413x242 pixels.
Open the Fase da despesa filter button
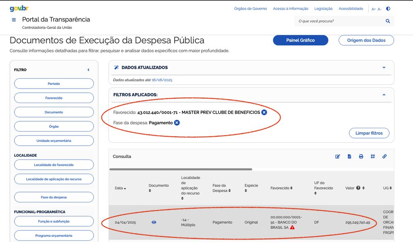tap(54, 197)
